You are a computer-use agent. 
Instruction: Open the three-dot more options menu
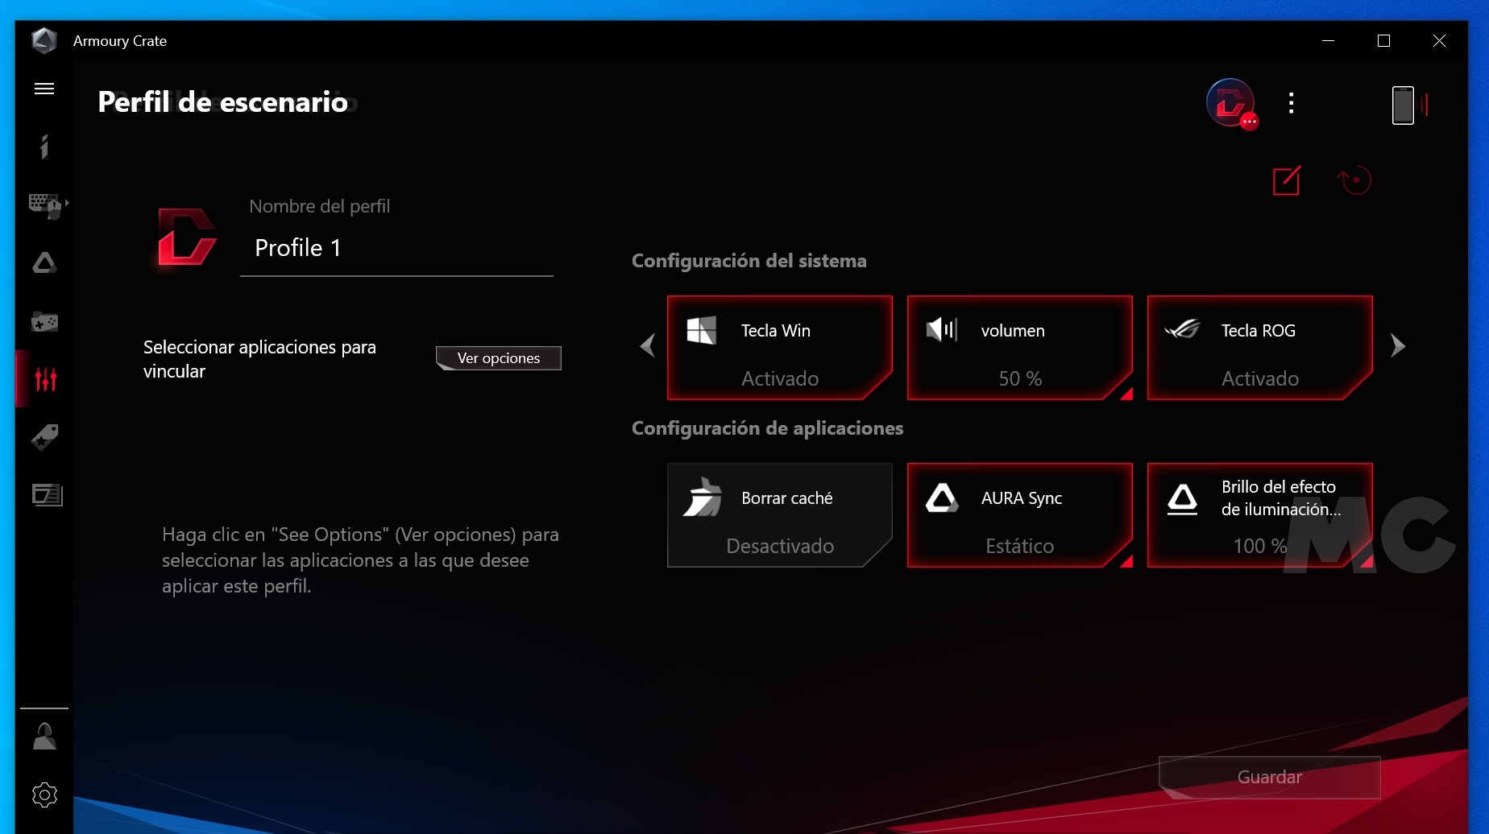[x=1291, y=103]
